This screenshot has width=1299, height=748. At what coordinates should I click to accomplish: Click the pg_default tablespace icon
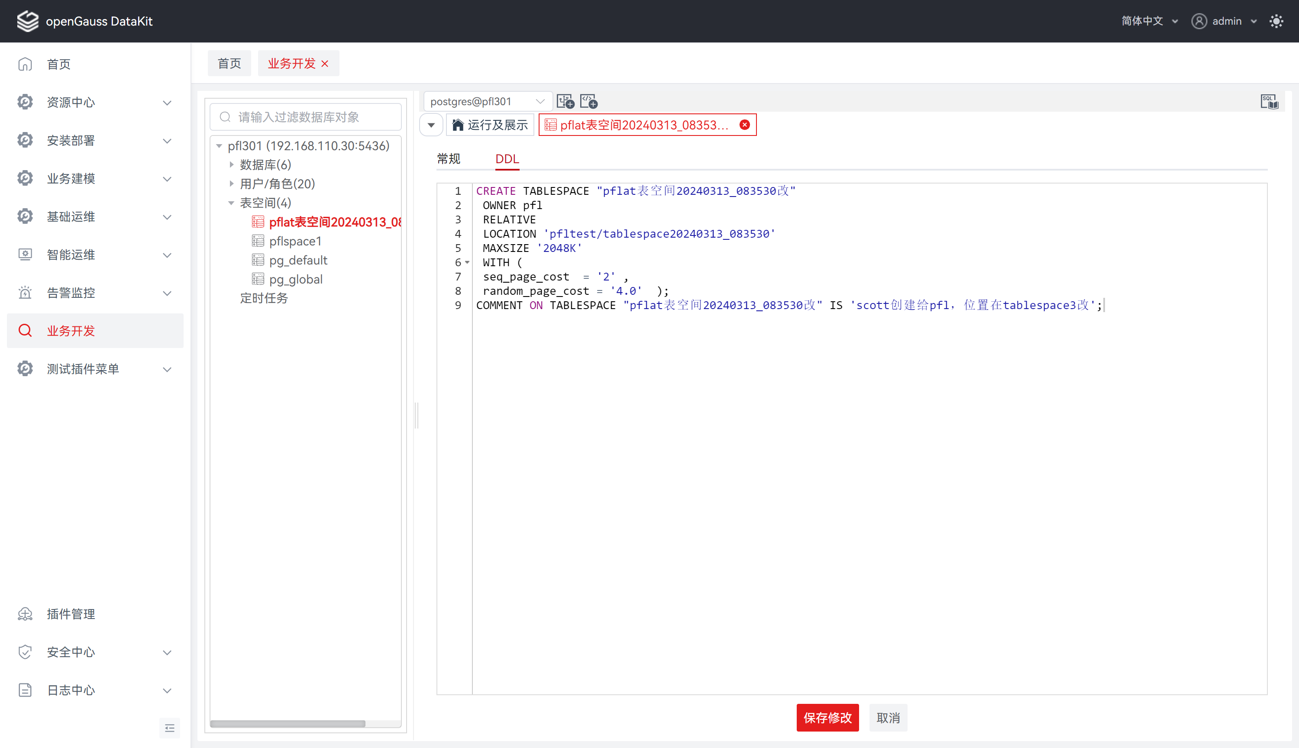[x=258, y=260]
